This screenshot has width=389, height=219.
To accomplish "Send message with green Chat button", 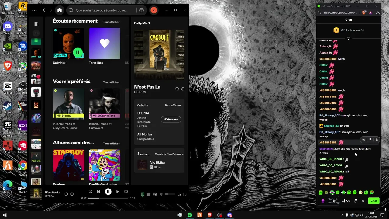I will tap(374, 201).
